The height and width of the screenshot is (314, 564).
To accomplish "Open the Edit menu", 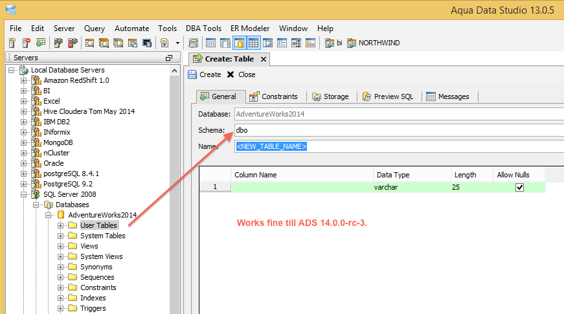I will (38, 28).
